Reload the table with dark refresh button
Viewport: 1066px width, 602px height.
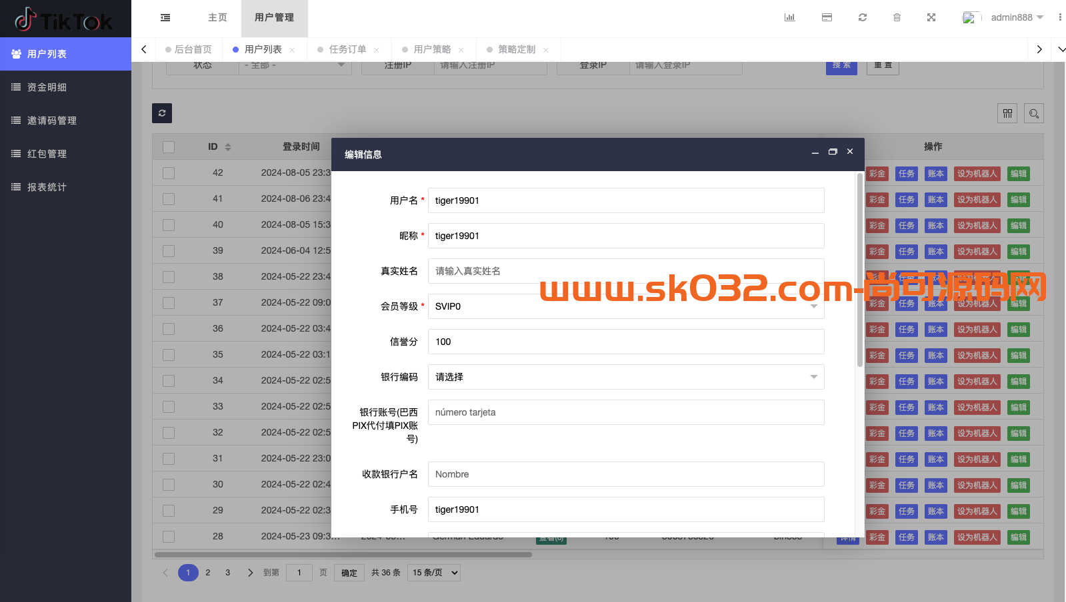point(162,113)
